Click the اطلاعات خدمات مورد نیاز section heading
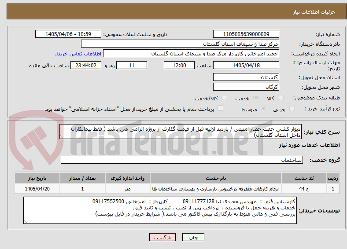 click(309, 145)
